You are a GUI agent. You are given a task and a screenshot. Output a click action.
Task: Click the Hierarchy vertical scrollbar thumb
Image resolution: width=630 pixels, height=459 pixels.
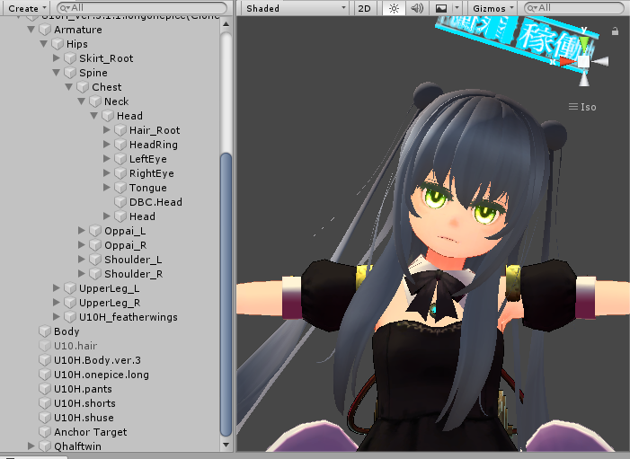point(226,294)
